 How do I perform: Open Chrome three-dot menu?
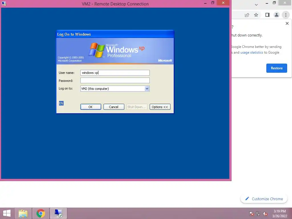point(286,15)
